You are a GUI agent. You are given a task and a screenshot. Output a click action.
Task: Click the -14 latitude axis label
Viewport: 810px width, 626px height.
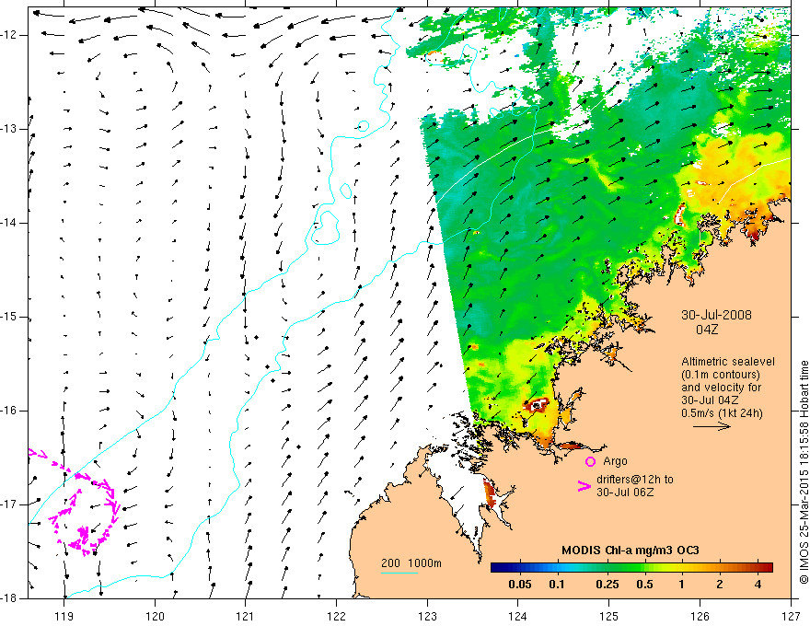click(x=9, y=223)
